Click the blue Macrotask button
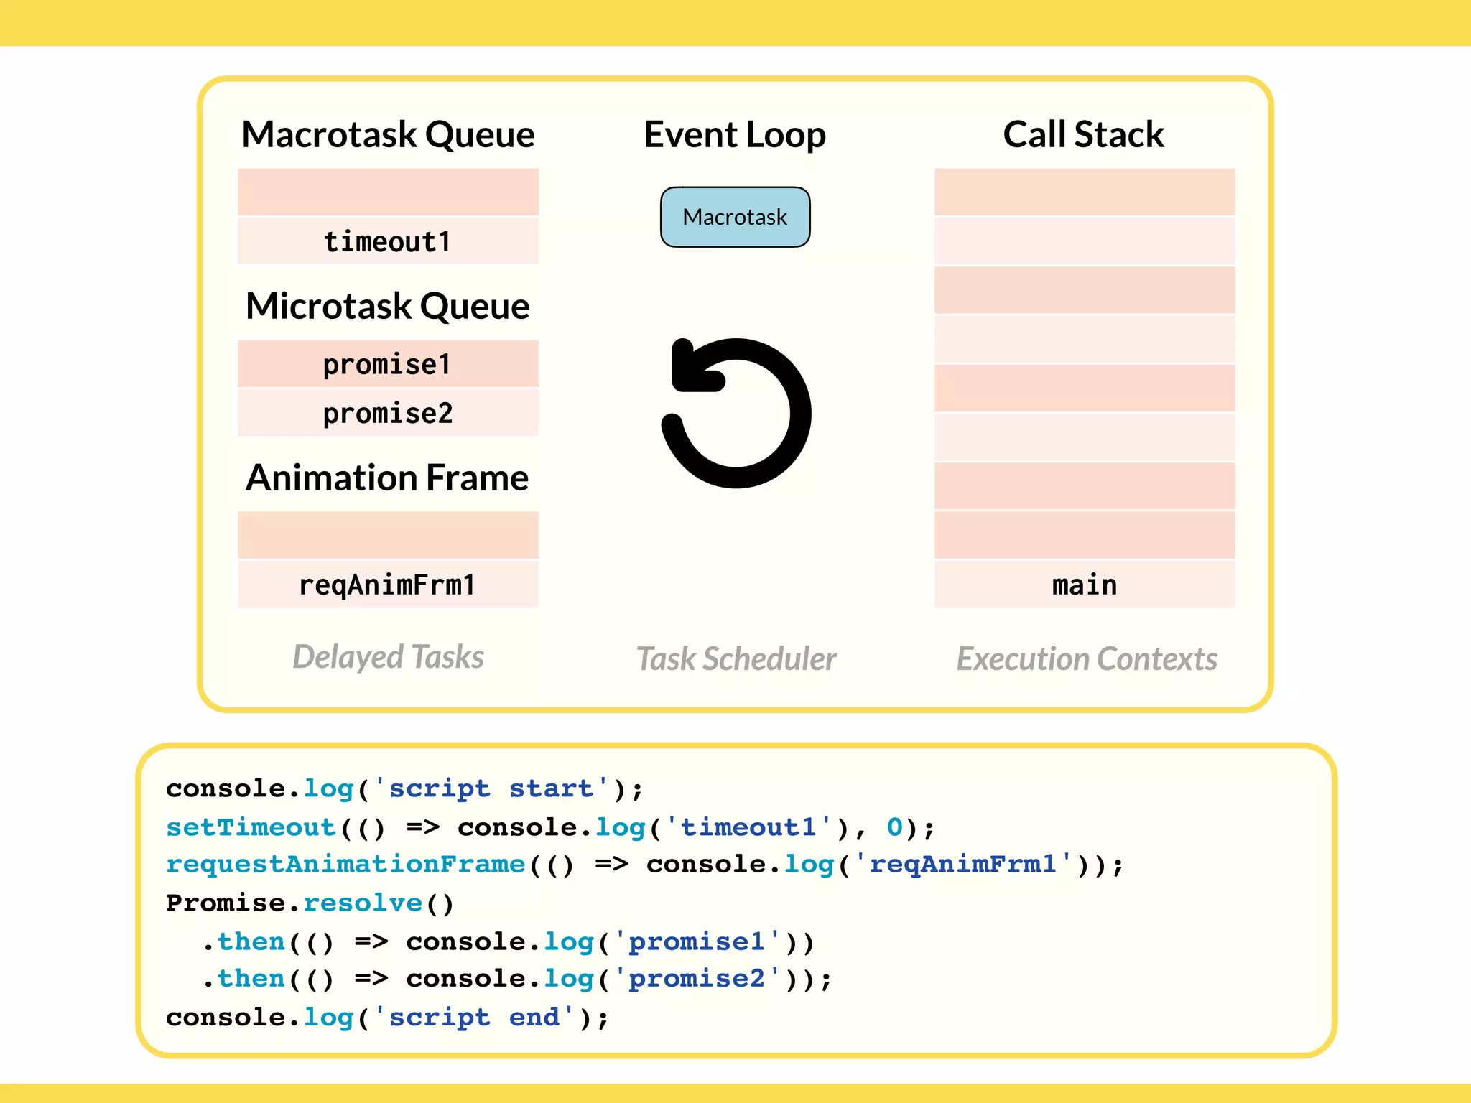1471x1103 pixels. [x=735, y=217]
